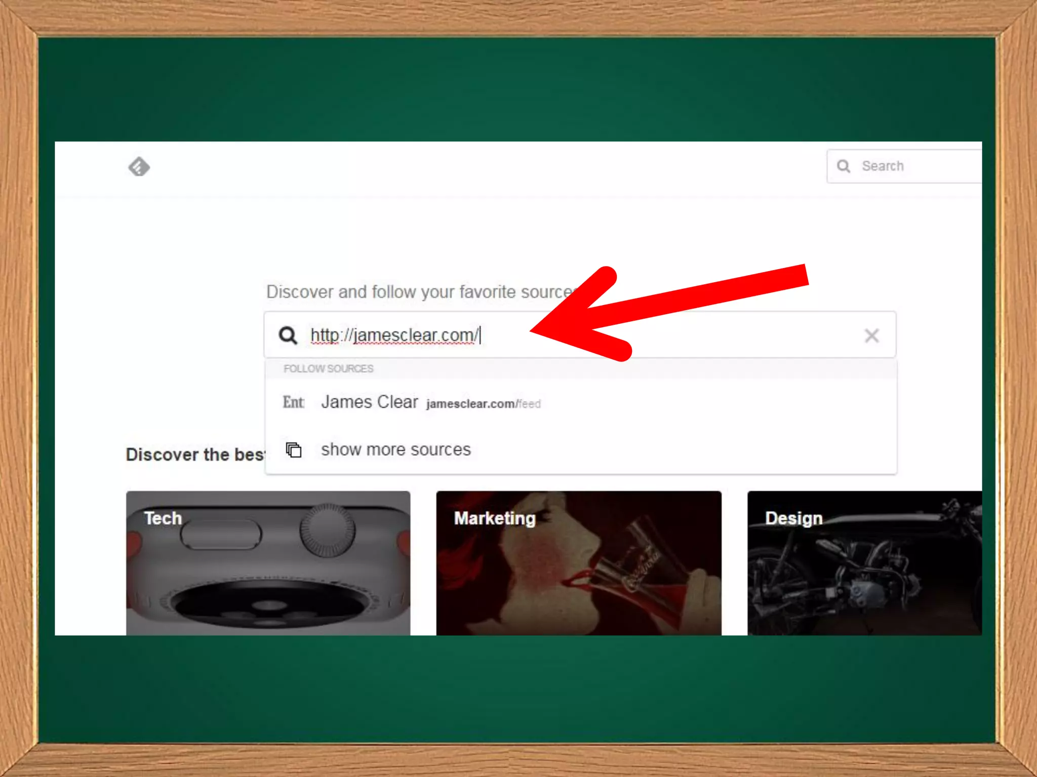The height and width of the screenshot is (777, 1037).
Task: Click the jamesclear.com/feed address text
Action: [x=483, y=404]
